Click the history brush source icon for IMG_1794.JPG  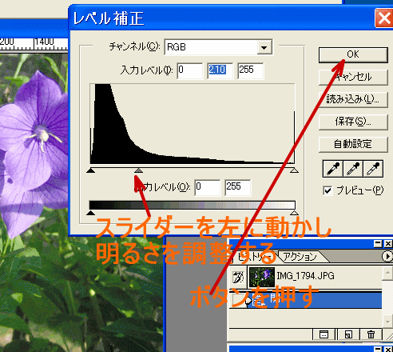[238, 277]
